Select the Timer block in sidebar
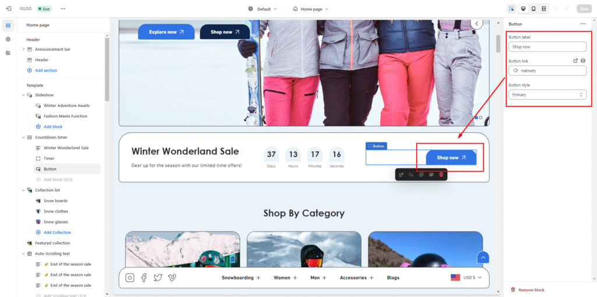This screenshot has width=597, height=297. (49, 158)
